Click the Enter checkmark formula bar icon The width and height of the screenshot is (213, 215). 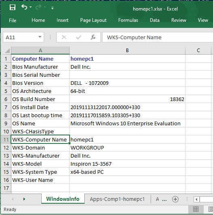[79, 37]
